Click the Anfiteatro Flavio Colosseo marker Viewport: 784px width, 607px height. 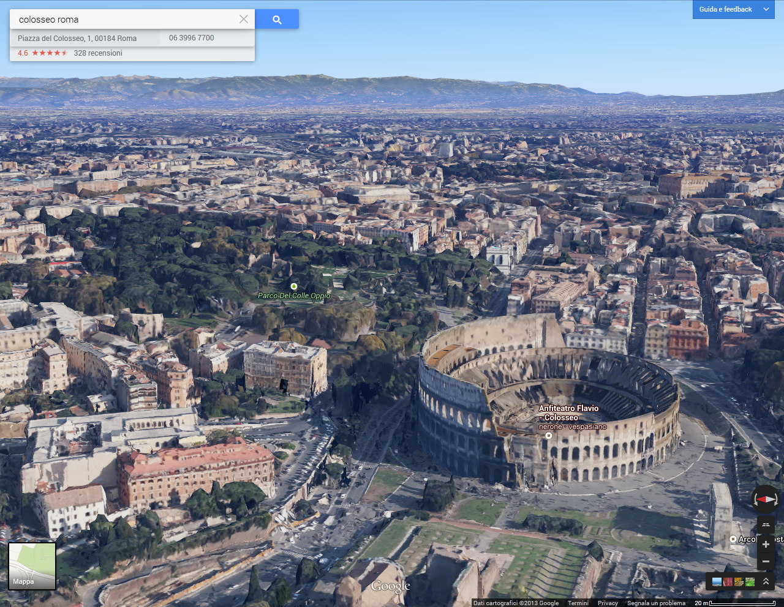coord(549,436)
